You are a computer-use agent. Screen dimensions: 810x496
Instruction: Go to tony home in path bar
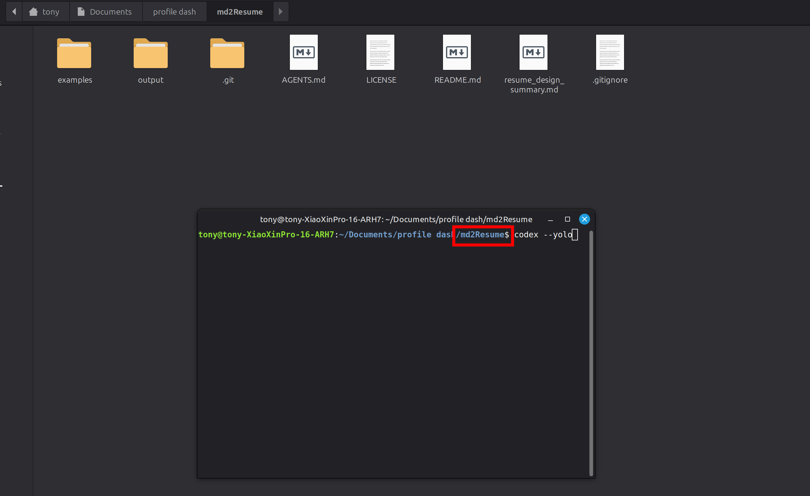point(46,12)
